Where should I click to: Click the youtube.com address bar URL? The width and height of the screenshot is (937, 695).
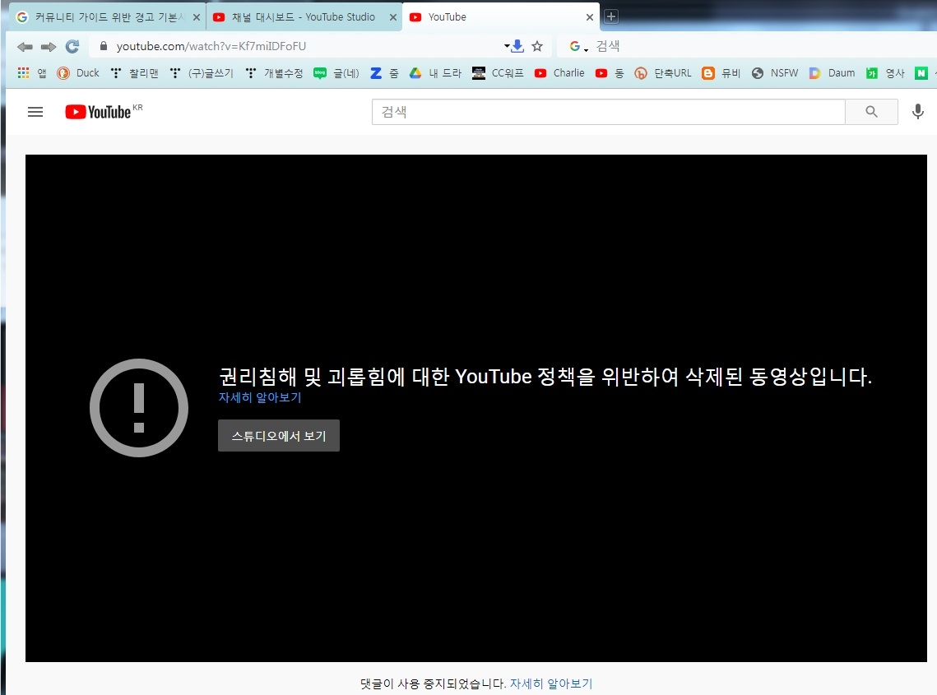point(211,46)
